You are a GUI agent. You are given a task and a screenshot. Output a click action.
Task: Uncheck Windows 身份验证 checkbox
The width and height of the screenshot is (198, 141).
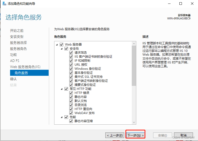pos(71,69)
